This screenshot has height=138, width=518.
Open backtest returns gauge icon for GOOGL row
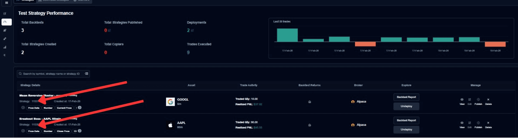pyautogui.click(x=309, y=102)
